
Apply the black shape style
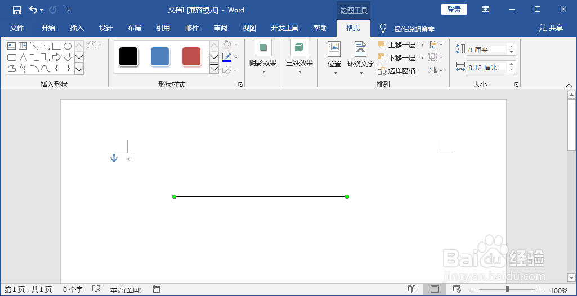point(128,57)
